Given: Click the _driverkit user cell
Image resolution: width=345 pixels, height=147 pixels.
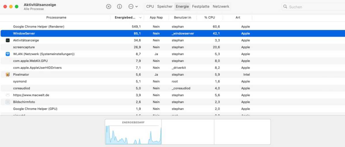Looking at the screenshot, I should pyautogui.click(x=179, y=68).
